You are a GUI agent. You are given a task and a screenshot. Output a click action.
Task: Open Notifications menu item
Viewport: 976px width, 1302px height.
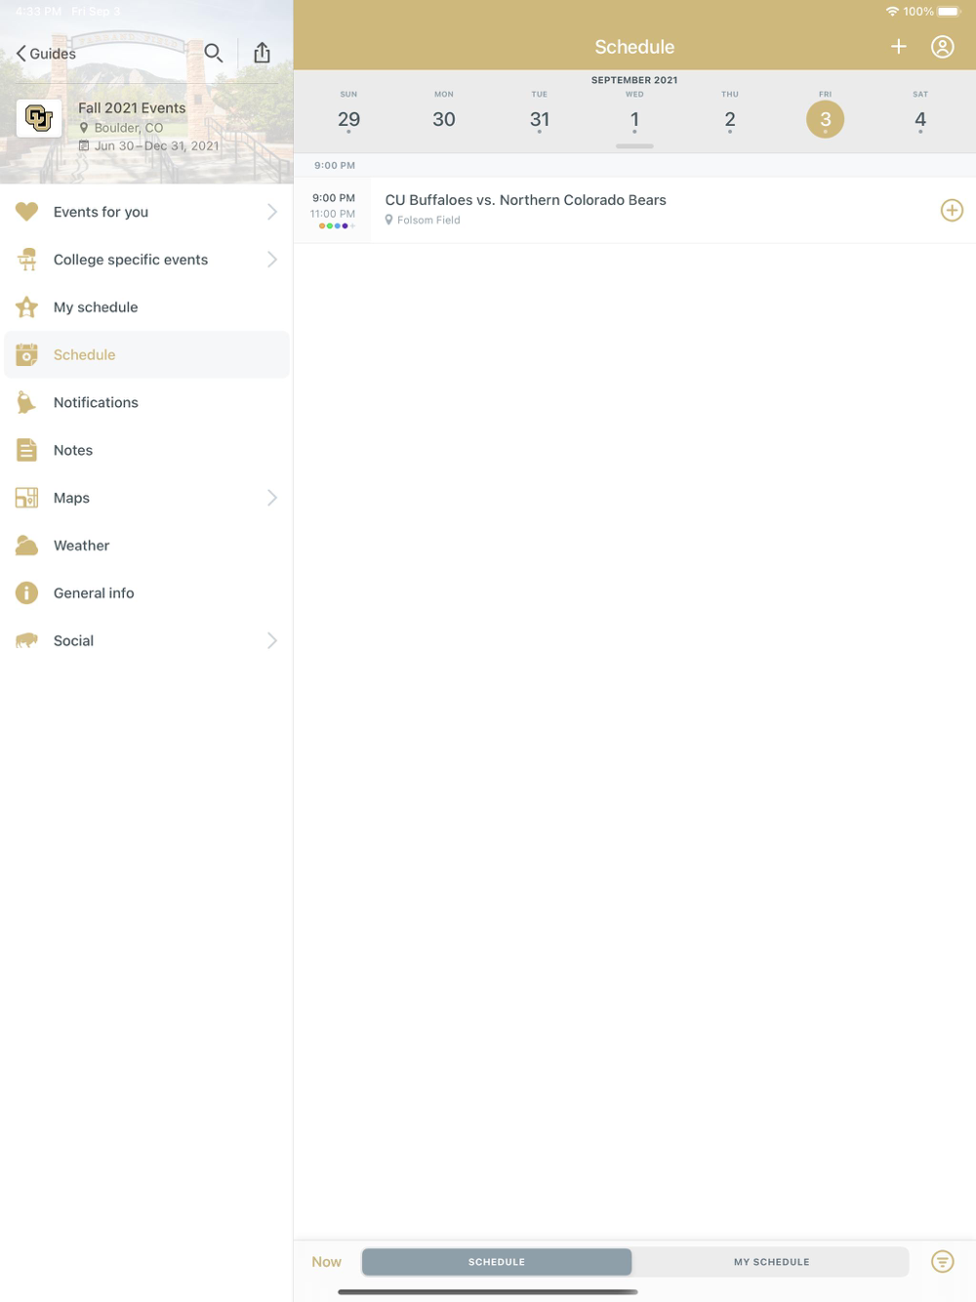tap(146, 402)
